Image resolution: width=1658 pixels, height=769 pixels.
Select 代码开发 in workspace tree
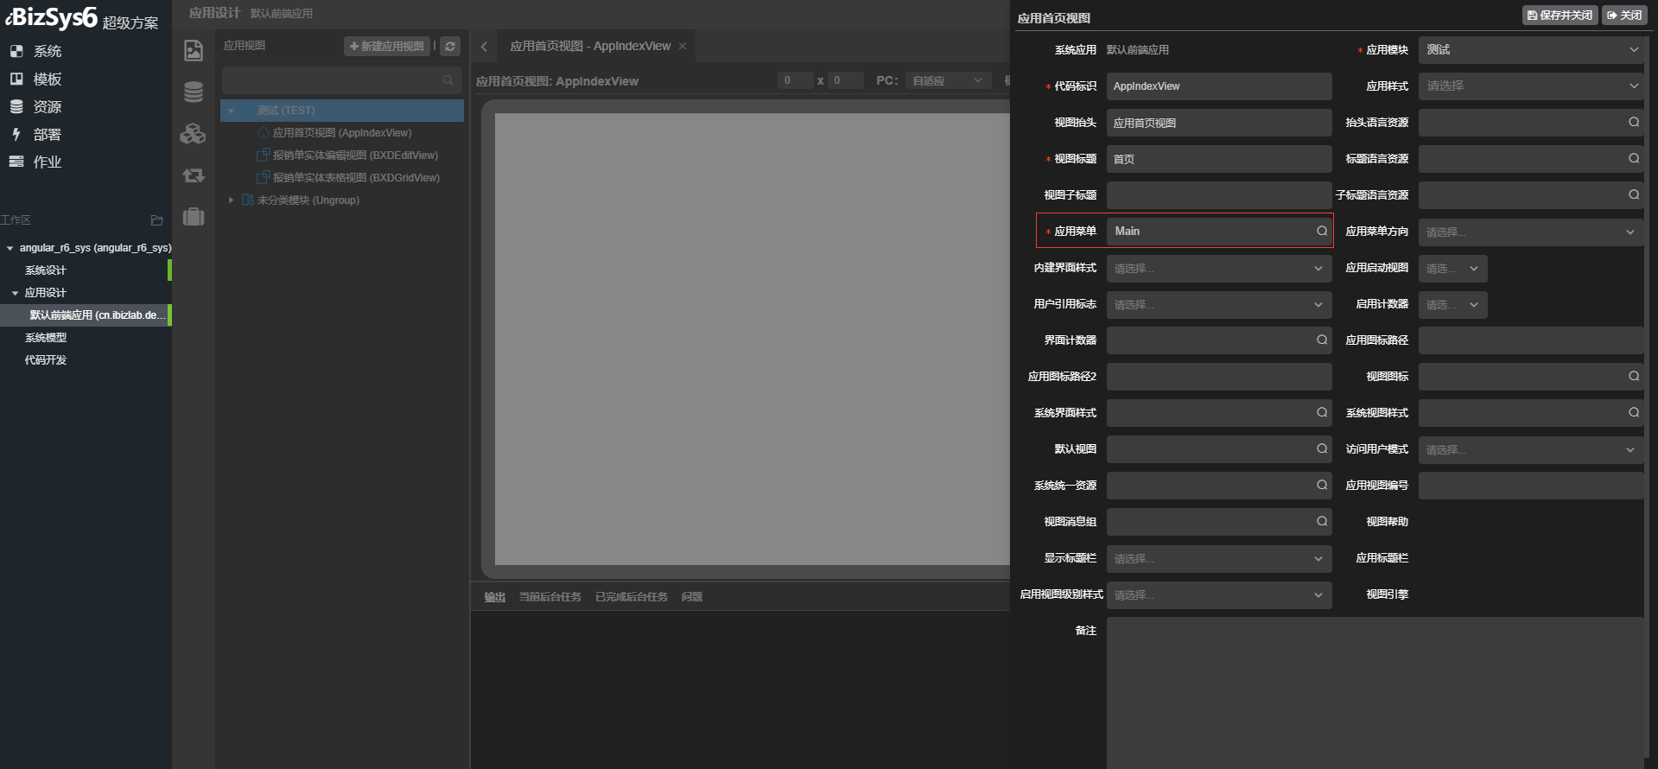[46, 360]
